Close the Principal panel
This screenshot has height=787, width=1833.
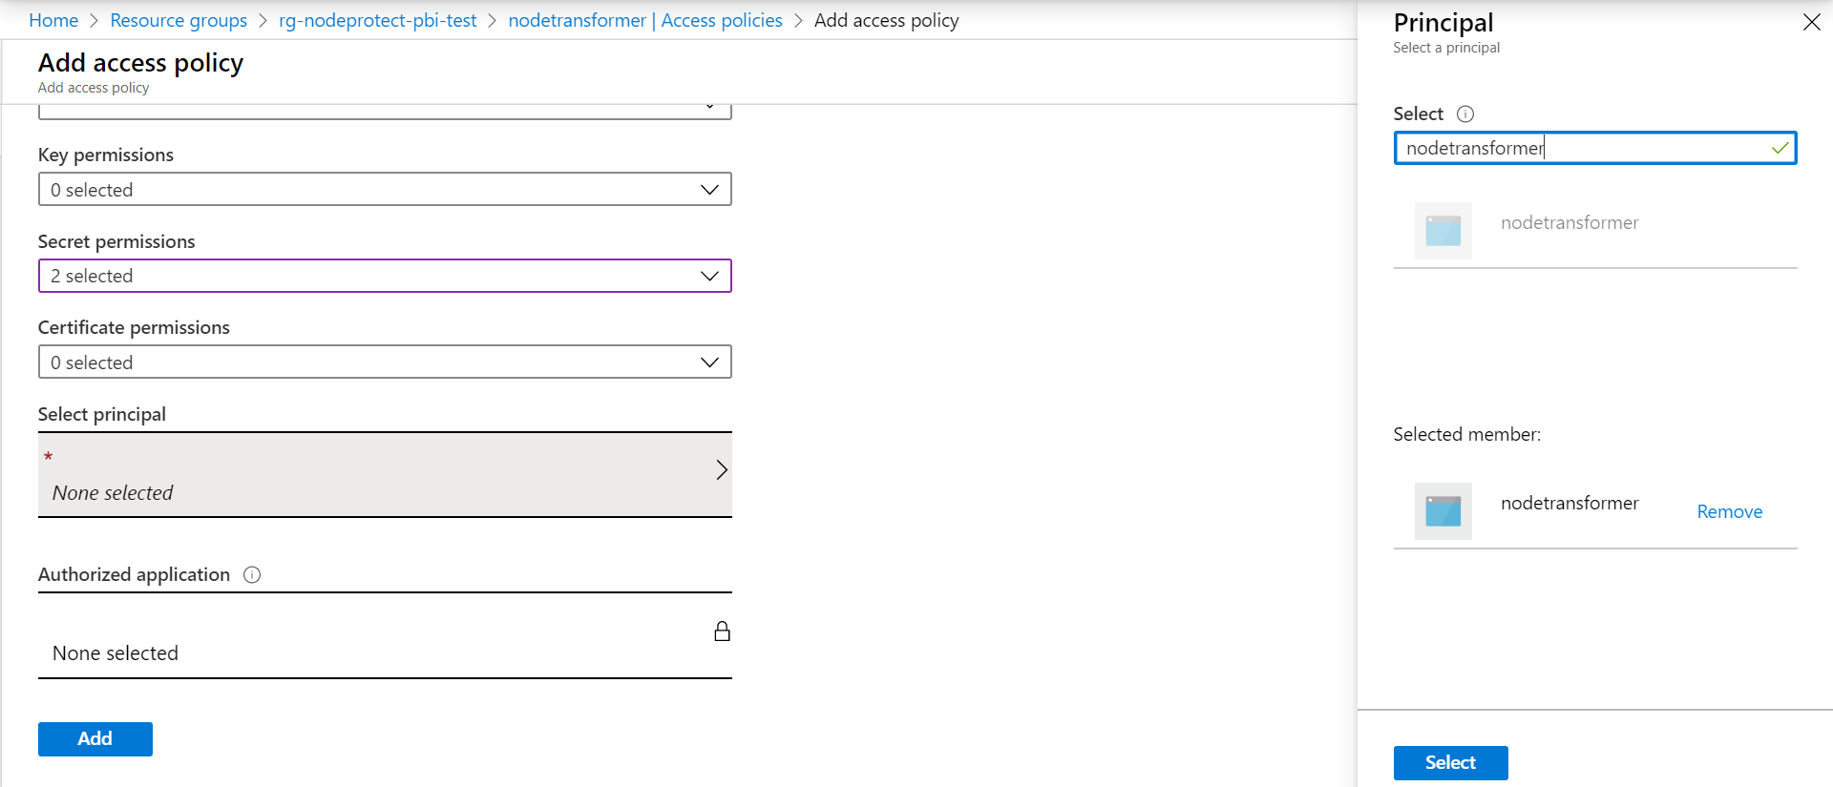1811,22
